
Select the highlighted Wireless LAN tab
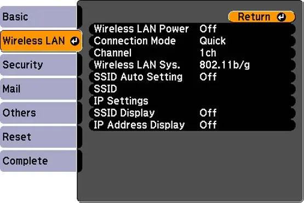pyautogui.click(x=41, y=41)
